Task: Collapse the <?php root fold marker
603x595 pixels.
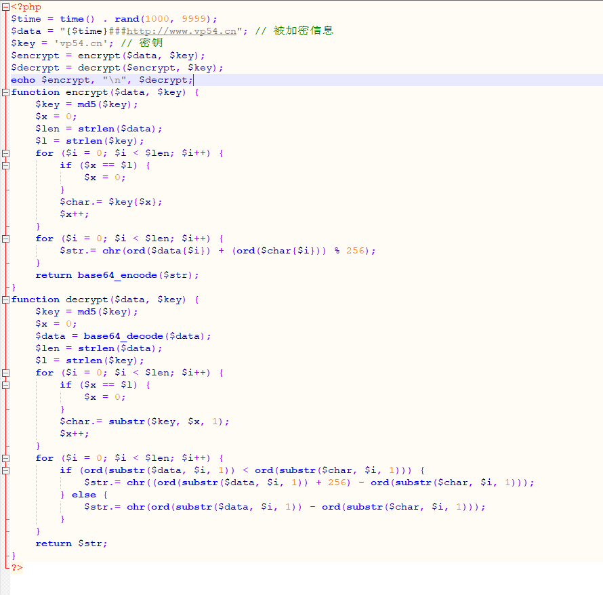Action: pos(5,7)
